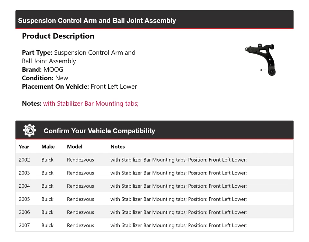The image size is (309, 242).
Task: Select the Model column header
Action: click(x=75, y=147)
